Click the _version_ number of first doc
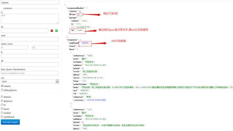233x131 pixels. (96, 100)
